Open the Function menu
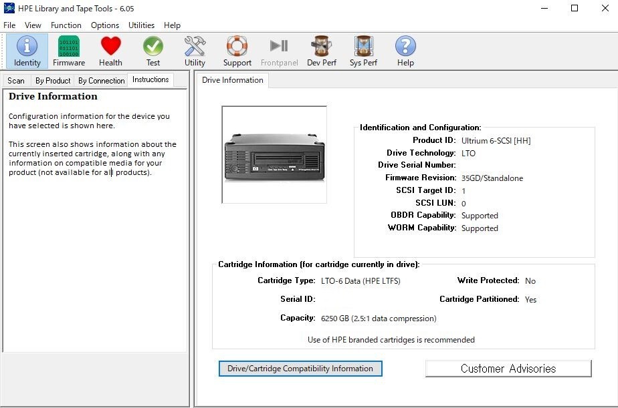 66,25
